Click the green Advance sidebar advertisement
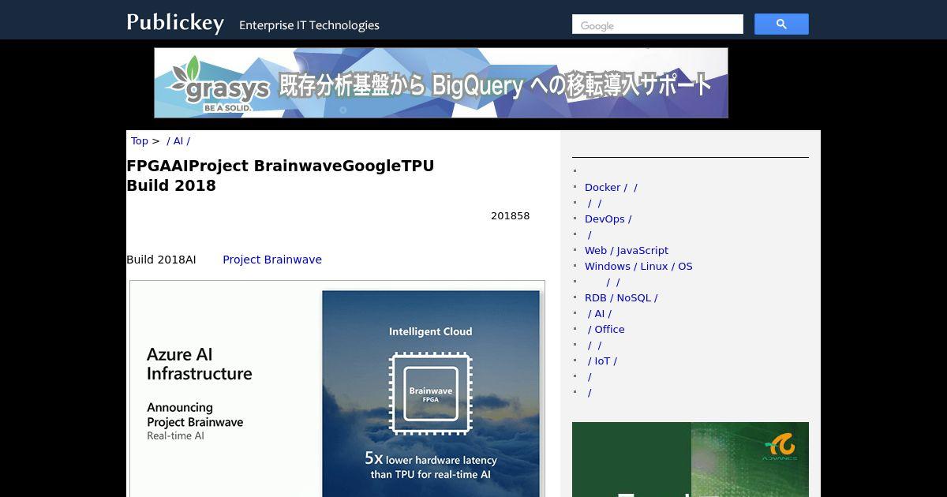This screenshot has height=497, width=947. point(691,460)
